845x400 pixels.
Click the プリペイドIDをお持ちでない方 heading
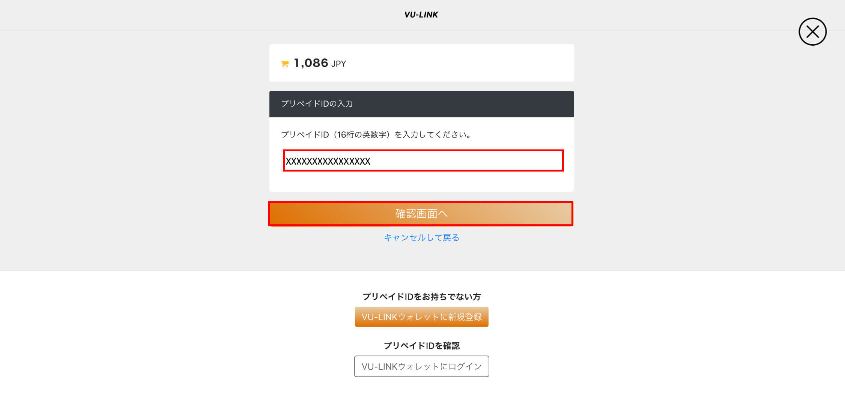point(421,297)
